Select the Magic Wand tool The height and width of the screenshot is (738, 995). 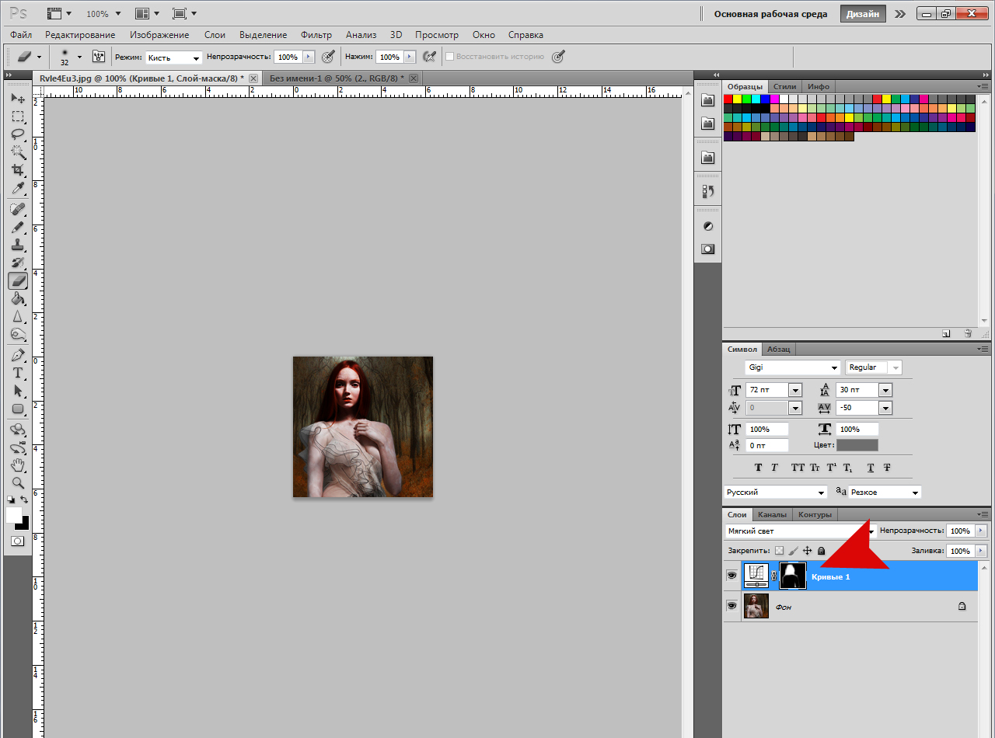tap(18, 152)
